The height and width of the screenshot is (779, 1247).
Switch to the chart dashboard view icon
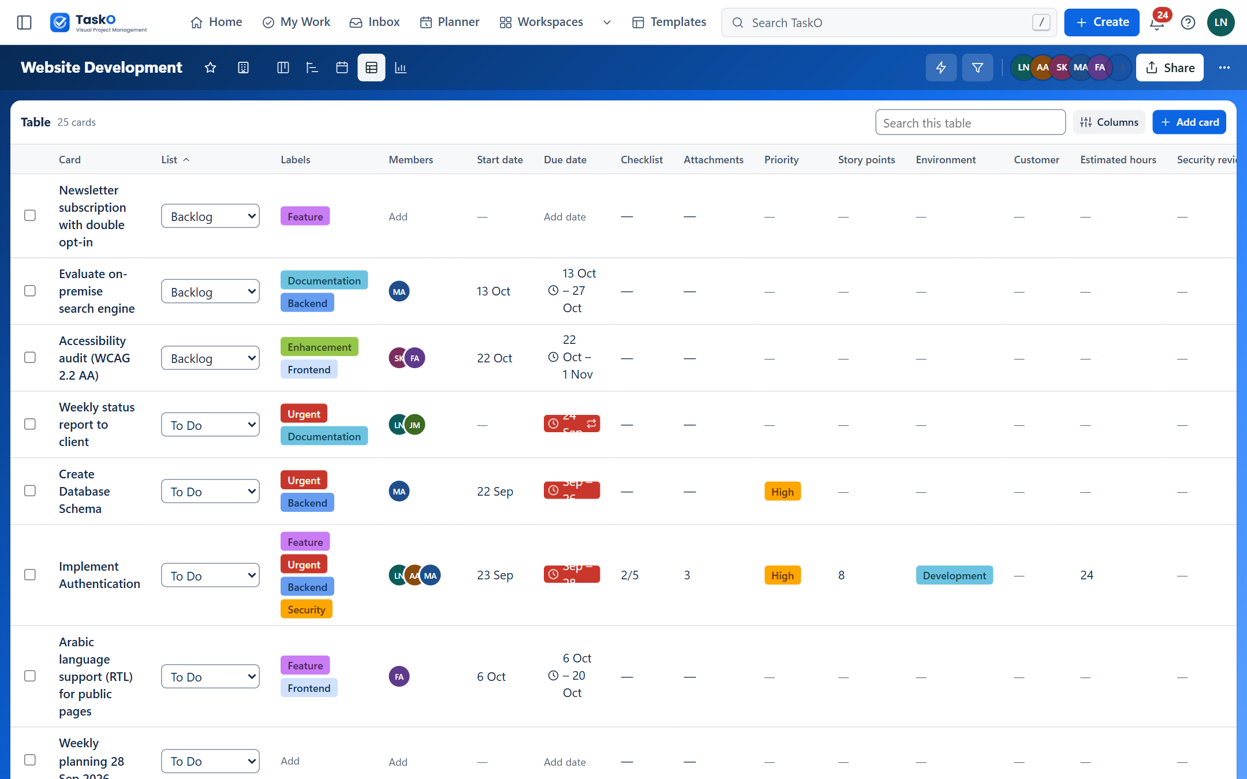click(401, 68)
